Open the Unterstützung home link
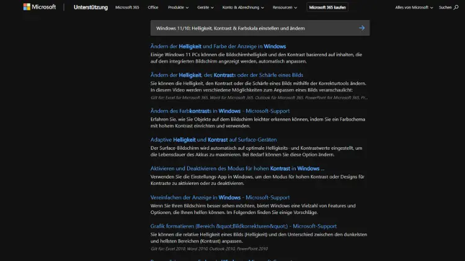 [91, 7]
